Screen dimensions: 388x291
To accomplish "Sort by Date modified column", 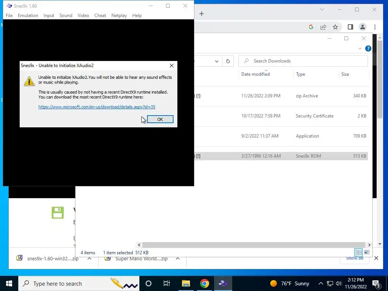I will coord(255,74).
